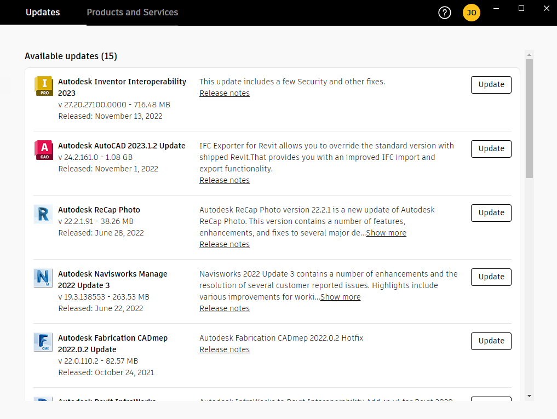This screenshot has width=557, height=419.
Task: Click 'Released: November 13, 2022' text
Action: [111, 116]
